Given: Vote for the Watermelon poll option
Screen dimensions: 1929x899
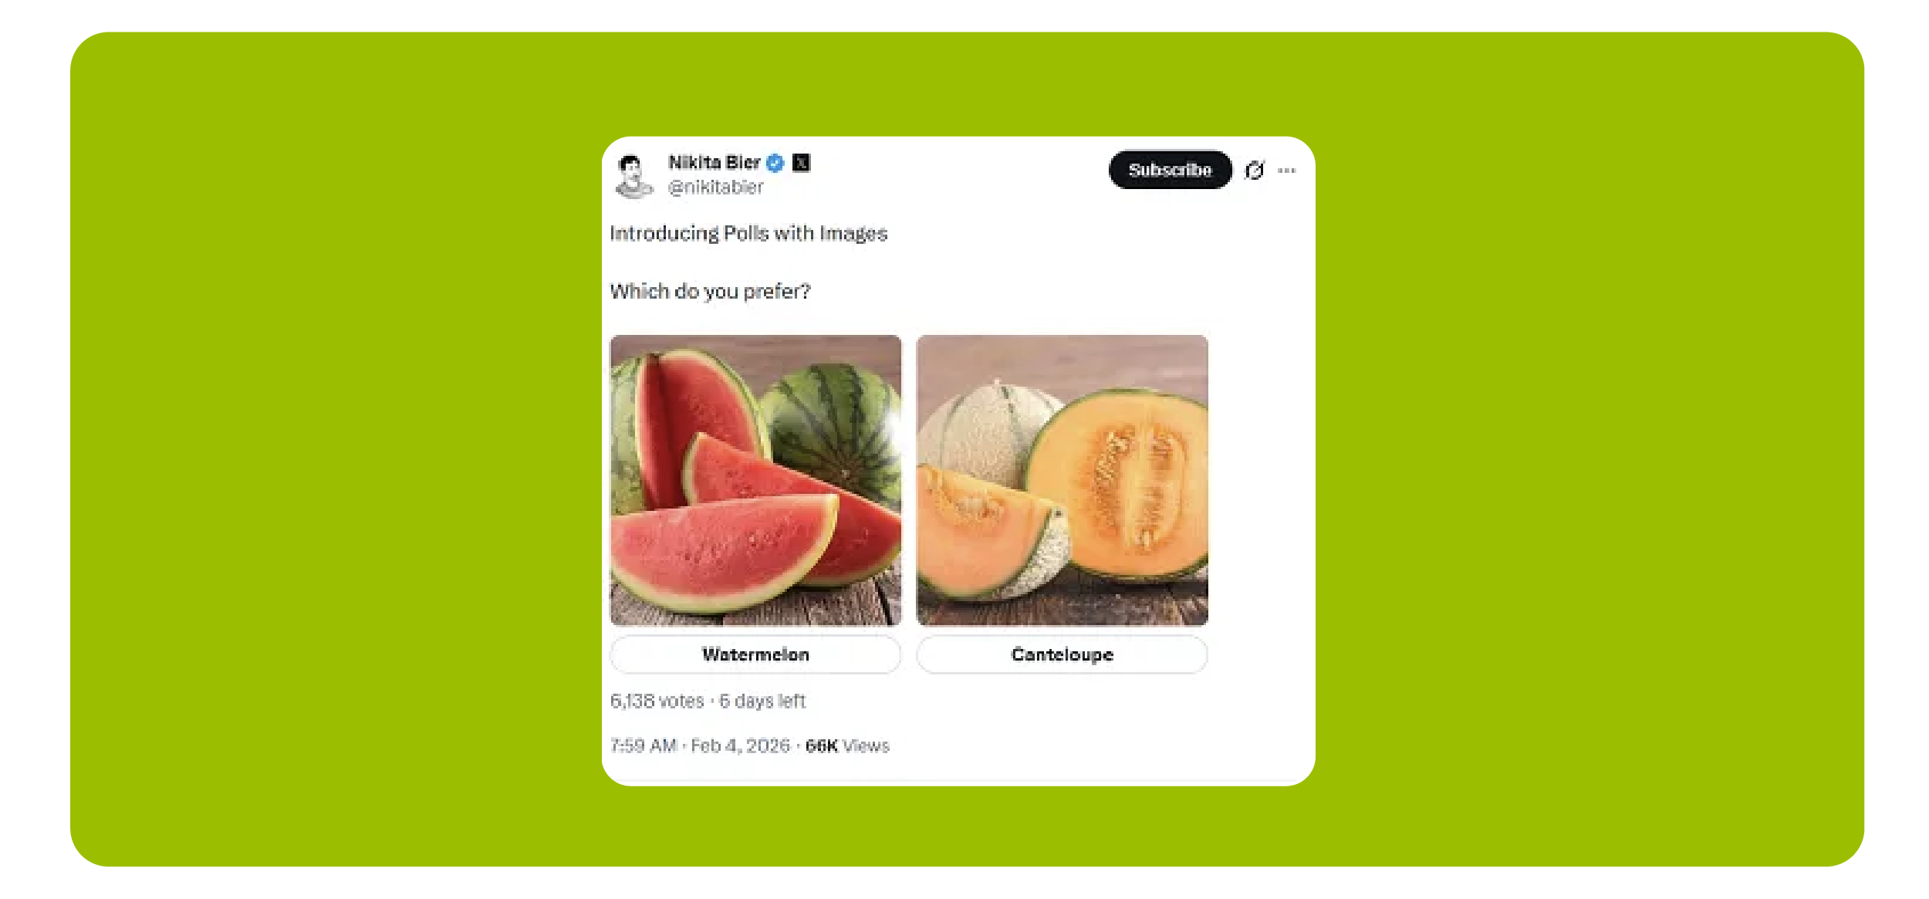Looking at the screenshot, I should click(755, 654).
